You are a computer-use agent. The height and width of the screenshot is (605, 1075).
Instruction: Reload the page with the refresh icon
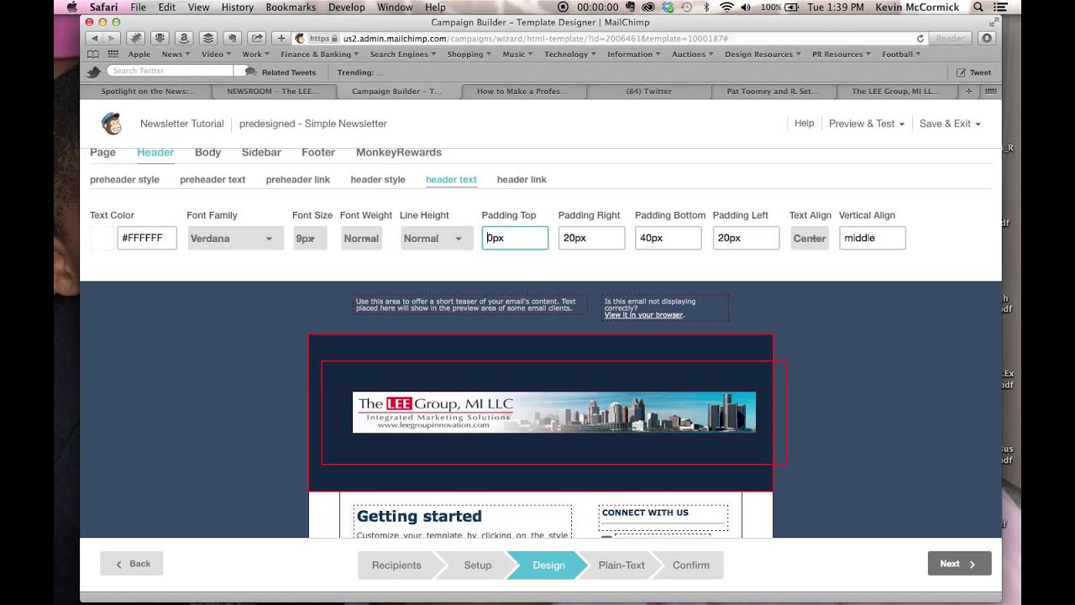coord(920,39)
